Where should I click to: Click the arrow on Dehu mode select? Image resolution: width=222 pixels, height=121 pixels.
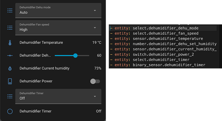point(95,11)
